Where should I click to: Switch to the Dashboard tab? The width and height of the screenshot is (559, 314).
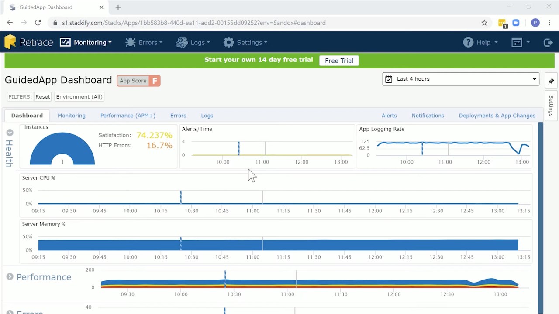(x=27, y=116)
